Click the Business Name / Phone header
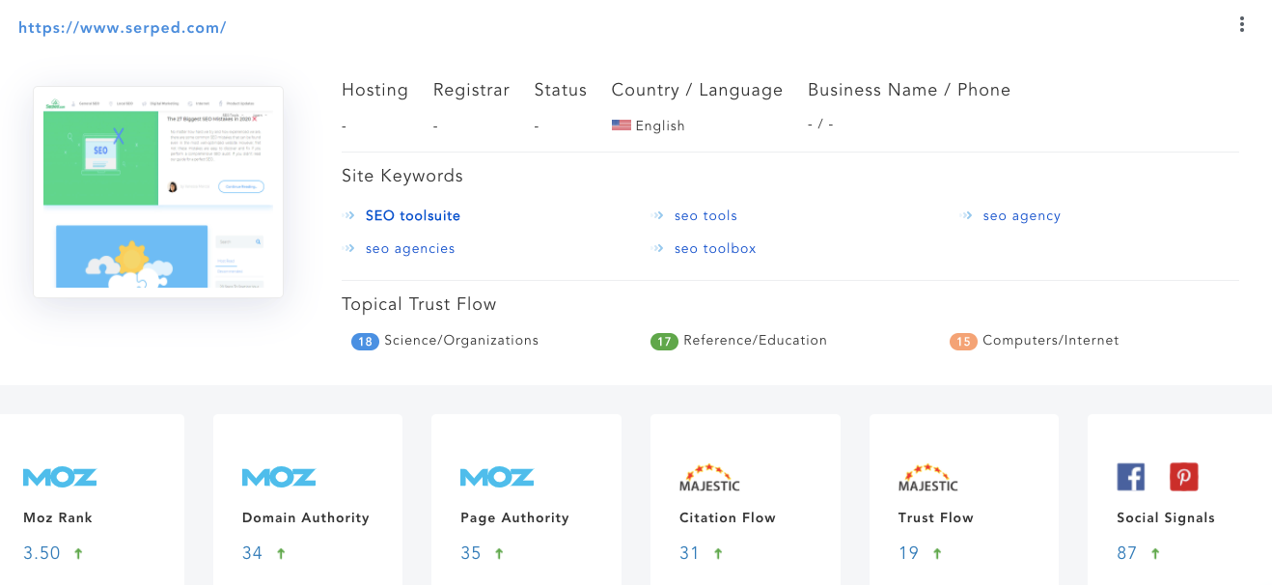This screenshot has width=1272, height=585. 909,90
